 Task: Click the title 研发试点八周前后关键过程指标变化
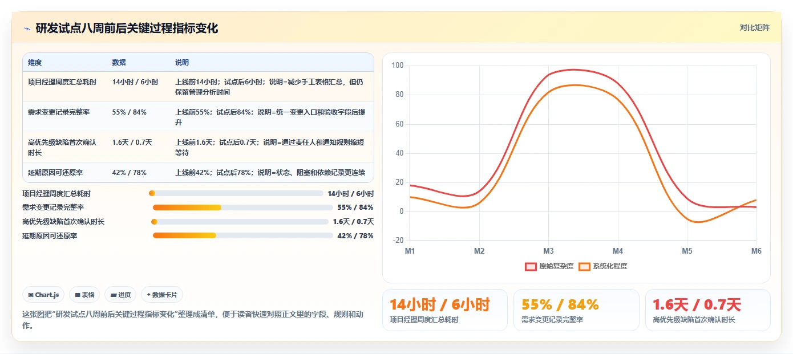pos(127,28)
